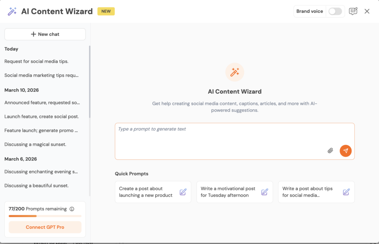Click edit icon on motivational post prompt
The height and width of the screenshot is (244, 379).
[x=265, y=192]
